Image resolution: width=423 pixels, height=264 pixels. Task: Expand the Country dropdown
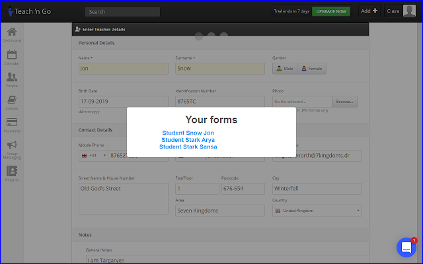pos(317,211)
